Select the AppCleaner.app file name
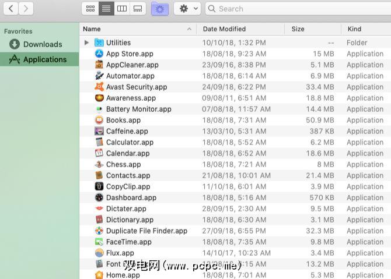391x279 pixels. (132, 65)
